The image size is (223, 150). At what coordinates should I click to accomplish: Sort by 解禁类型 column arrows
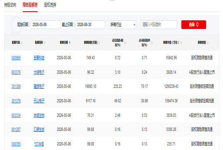(208, 43)
